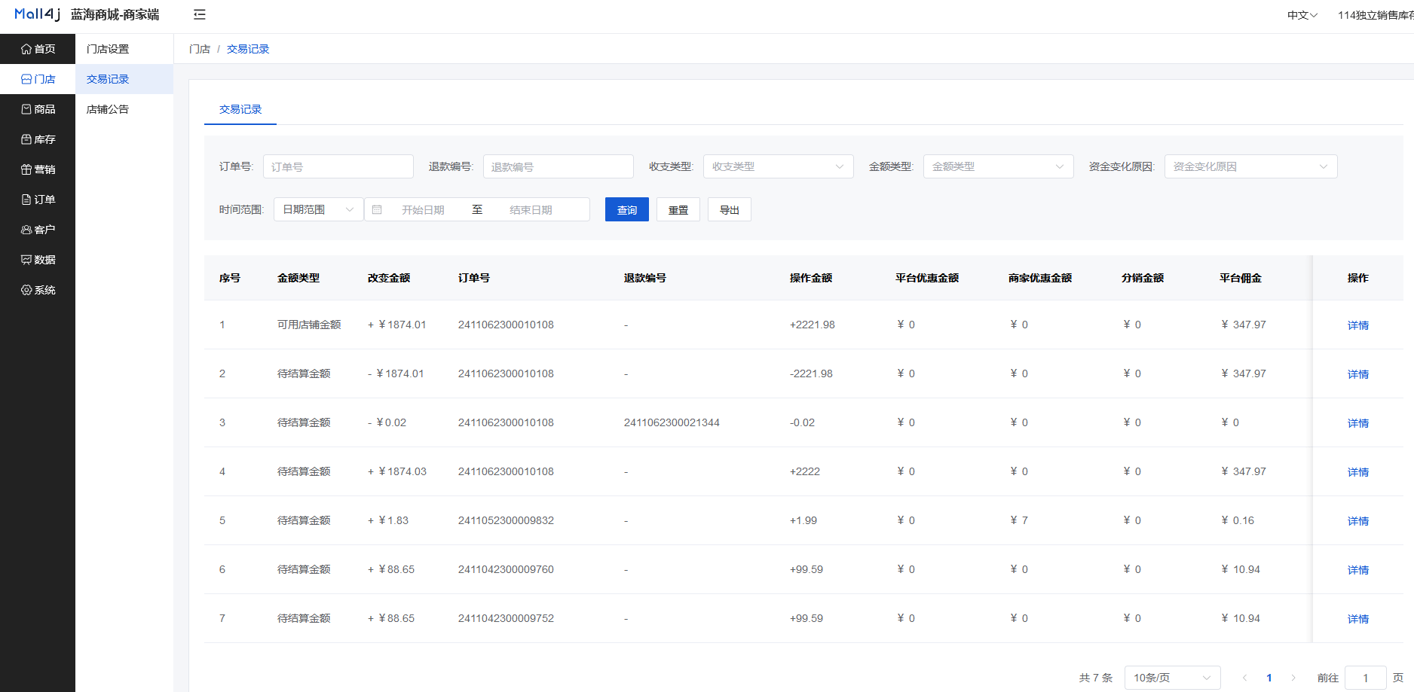
Task: Click the 商家优惠金额 ¥ 7 cell
Action: (x=1019, y=520)
